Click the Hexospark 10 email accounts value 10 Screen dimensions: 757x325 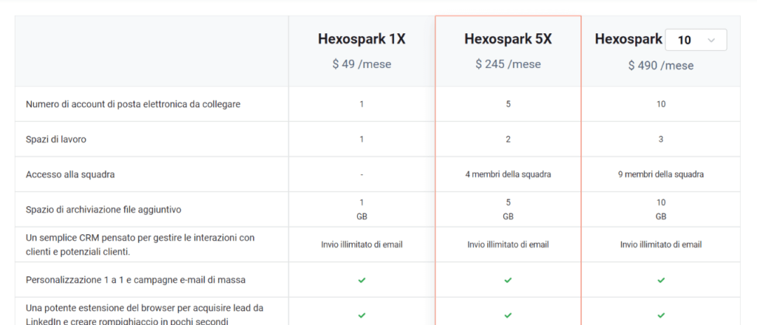(x=661, y=104)
